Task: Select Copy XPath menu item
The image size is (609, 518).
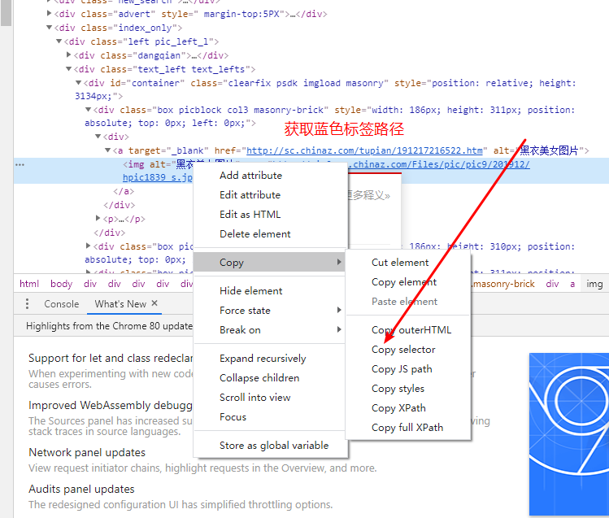Action: pos(398,408)
